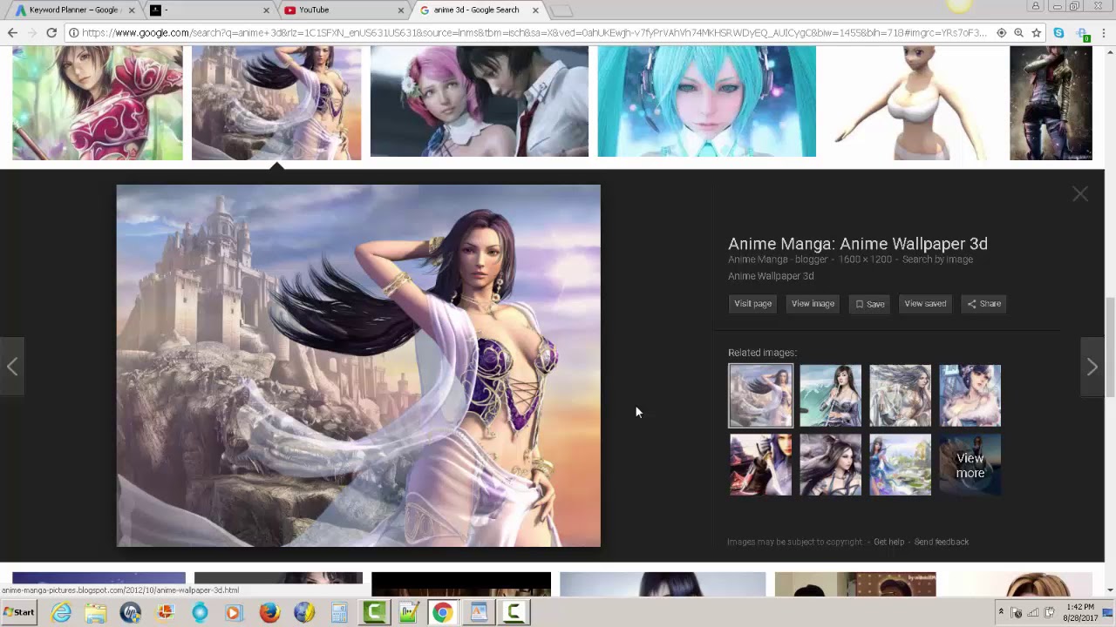Go back using browser back arrow
Viewport: 1116px width, 627px height.
pyautogui.click(x=12, y=33)
